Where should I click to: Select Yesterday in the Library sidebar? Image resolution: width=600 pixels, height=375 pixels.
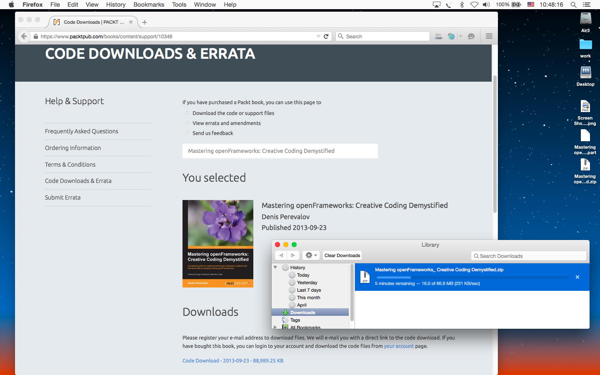coord(307,282)
